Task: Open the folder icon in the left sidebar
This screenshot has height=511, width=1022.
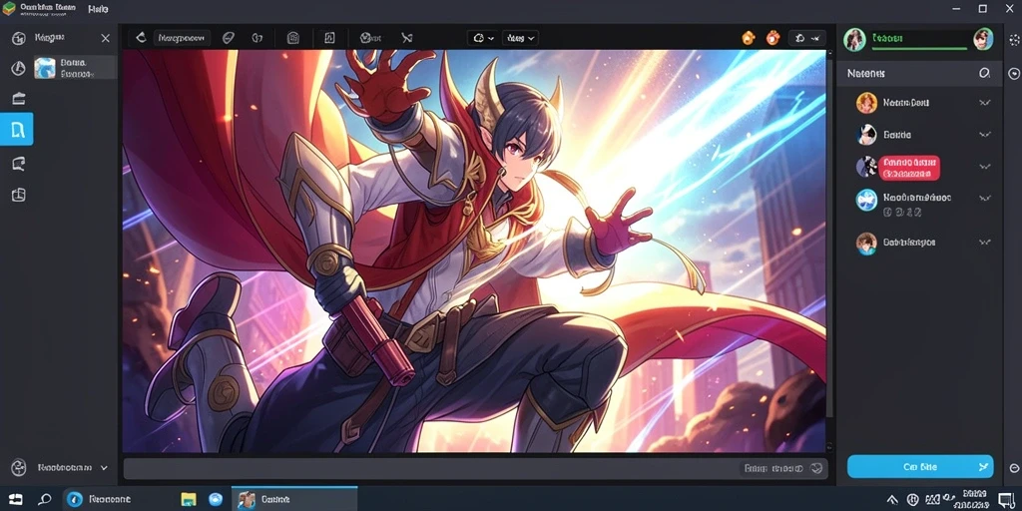Action: click(19, 99)
